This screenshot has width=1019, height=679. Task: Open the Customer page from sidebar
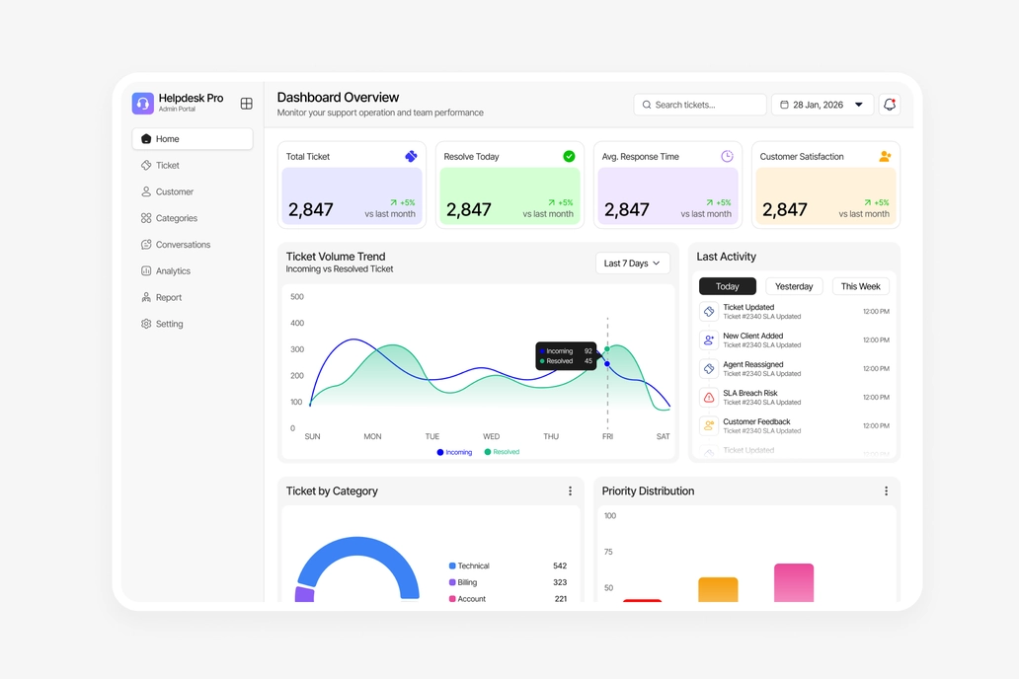[193, 191]
